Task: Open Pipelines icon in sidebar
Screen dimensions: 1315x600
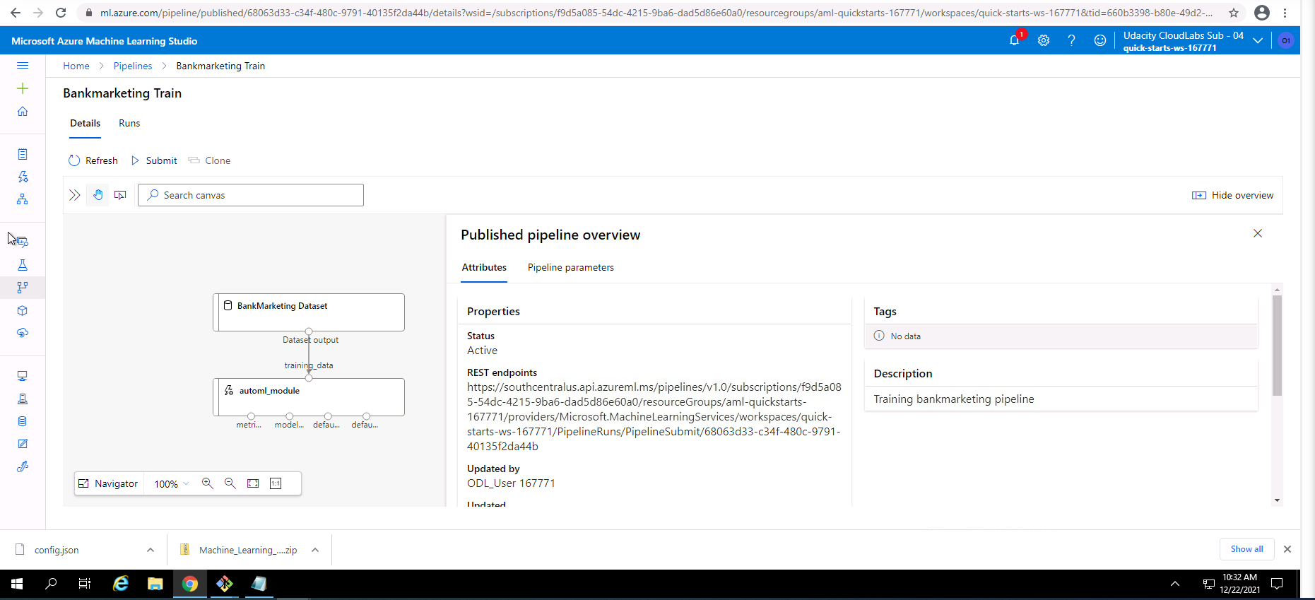Action: click(23, 288)
